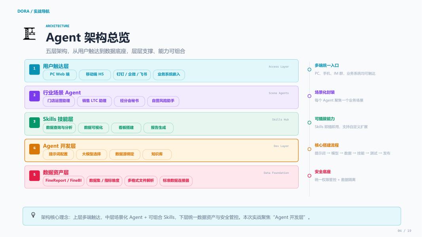
Task: Click the FineReport / FineBI pill
Action: [x=64, y=181]
